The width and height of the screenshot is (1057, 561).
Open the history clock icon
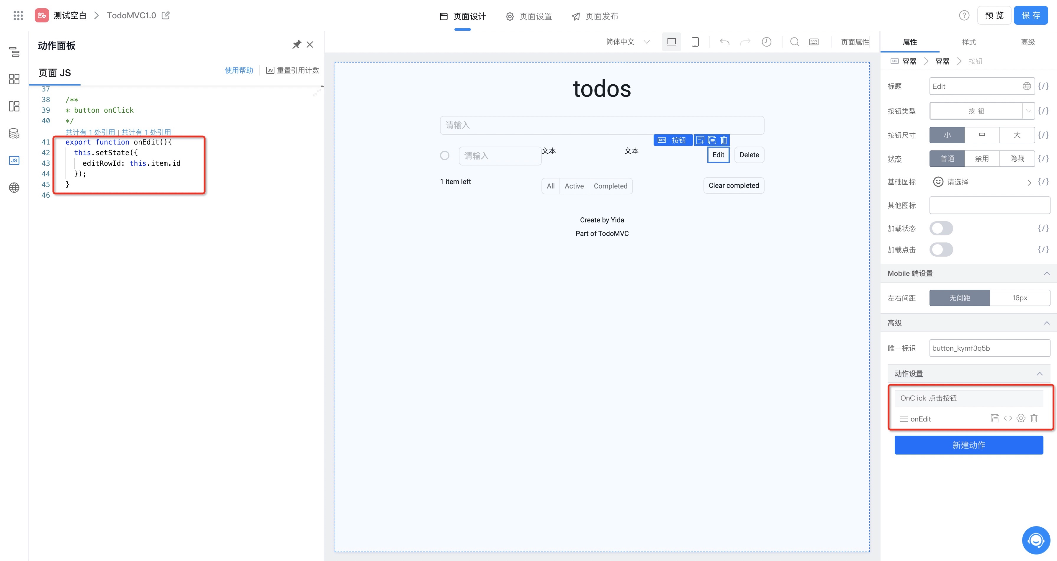point(766,42)
